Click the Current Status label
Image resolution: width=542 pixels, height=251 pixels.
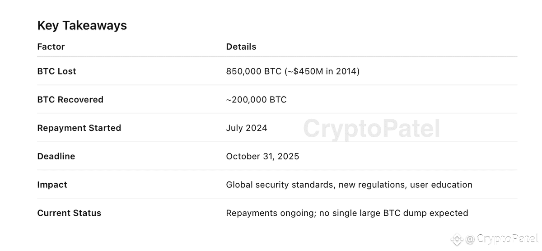click(x=69, y=213)
